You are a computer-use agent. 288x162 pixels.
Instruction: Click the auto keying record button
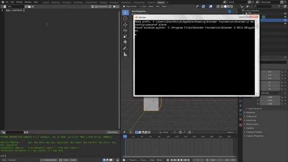(x=168, y=160)
